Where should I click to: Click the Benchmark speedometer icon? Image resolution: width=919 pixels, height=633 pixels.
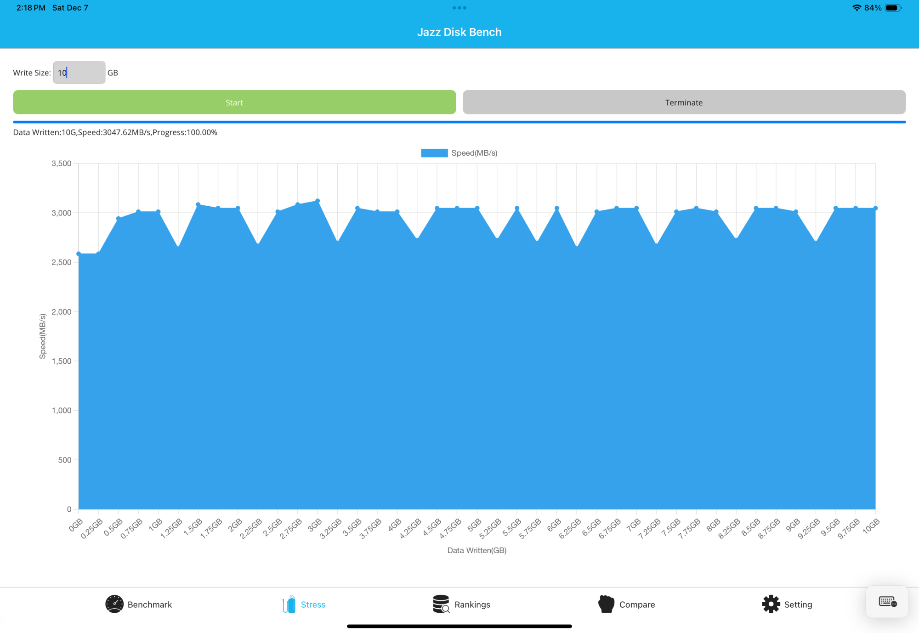[114, 604]
